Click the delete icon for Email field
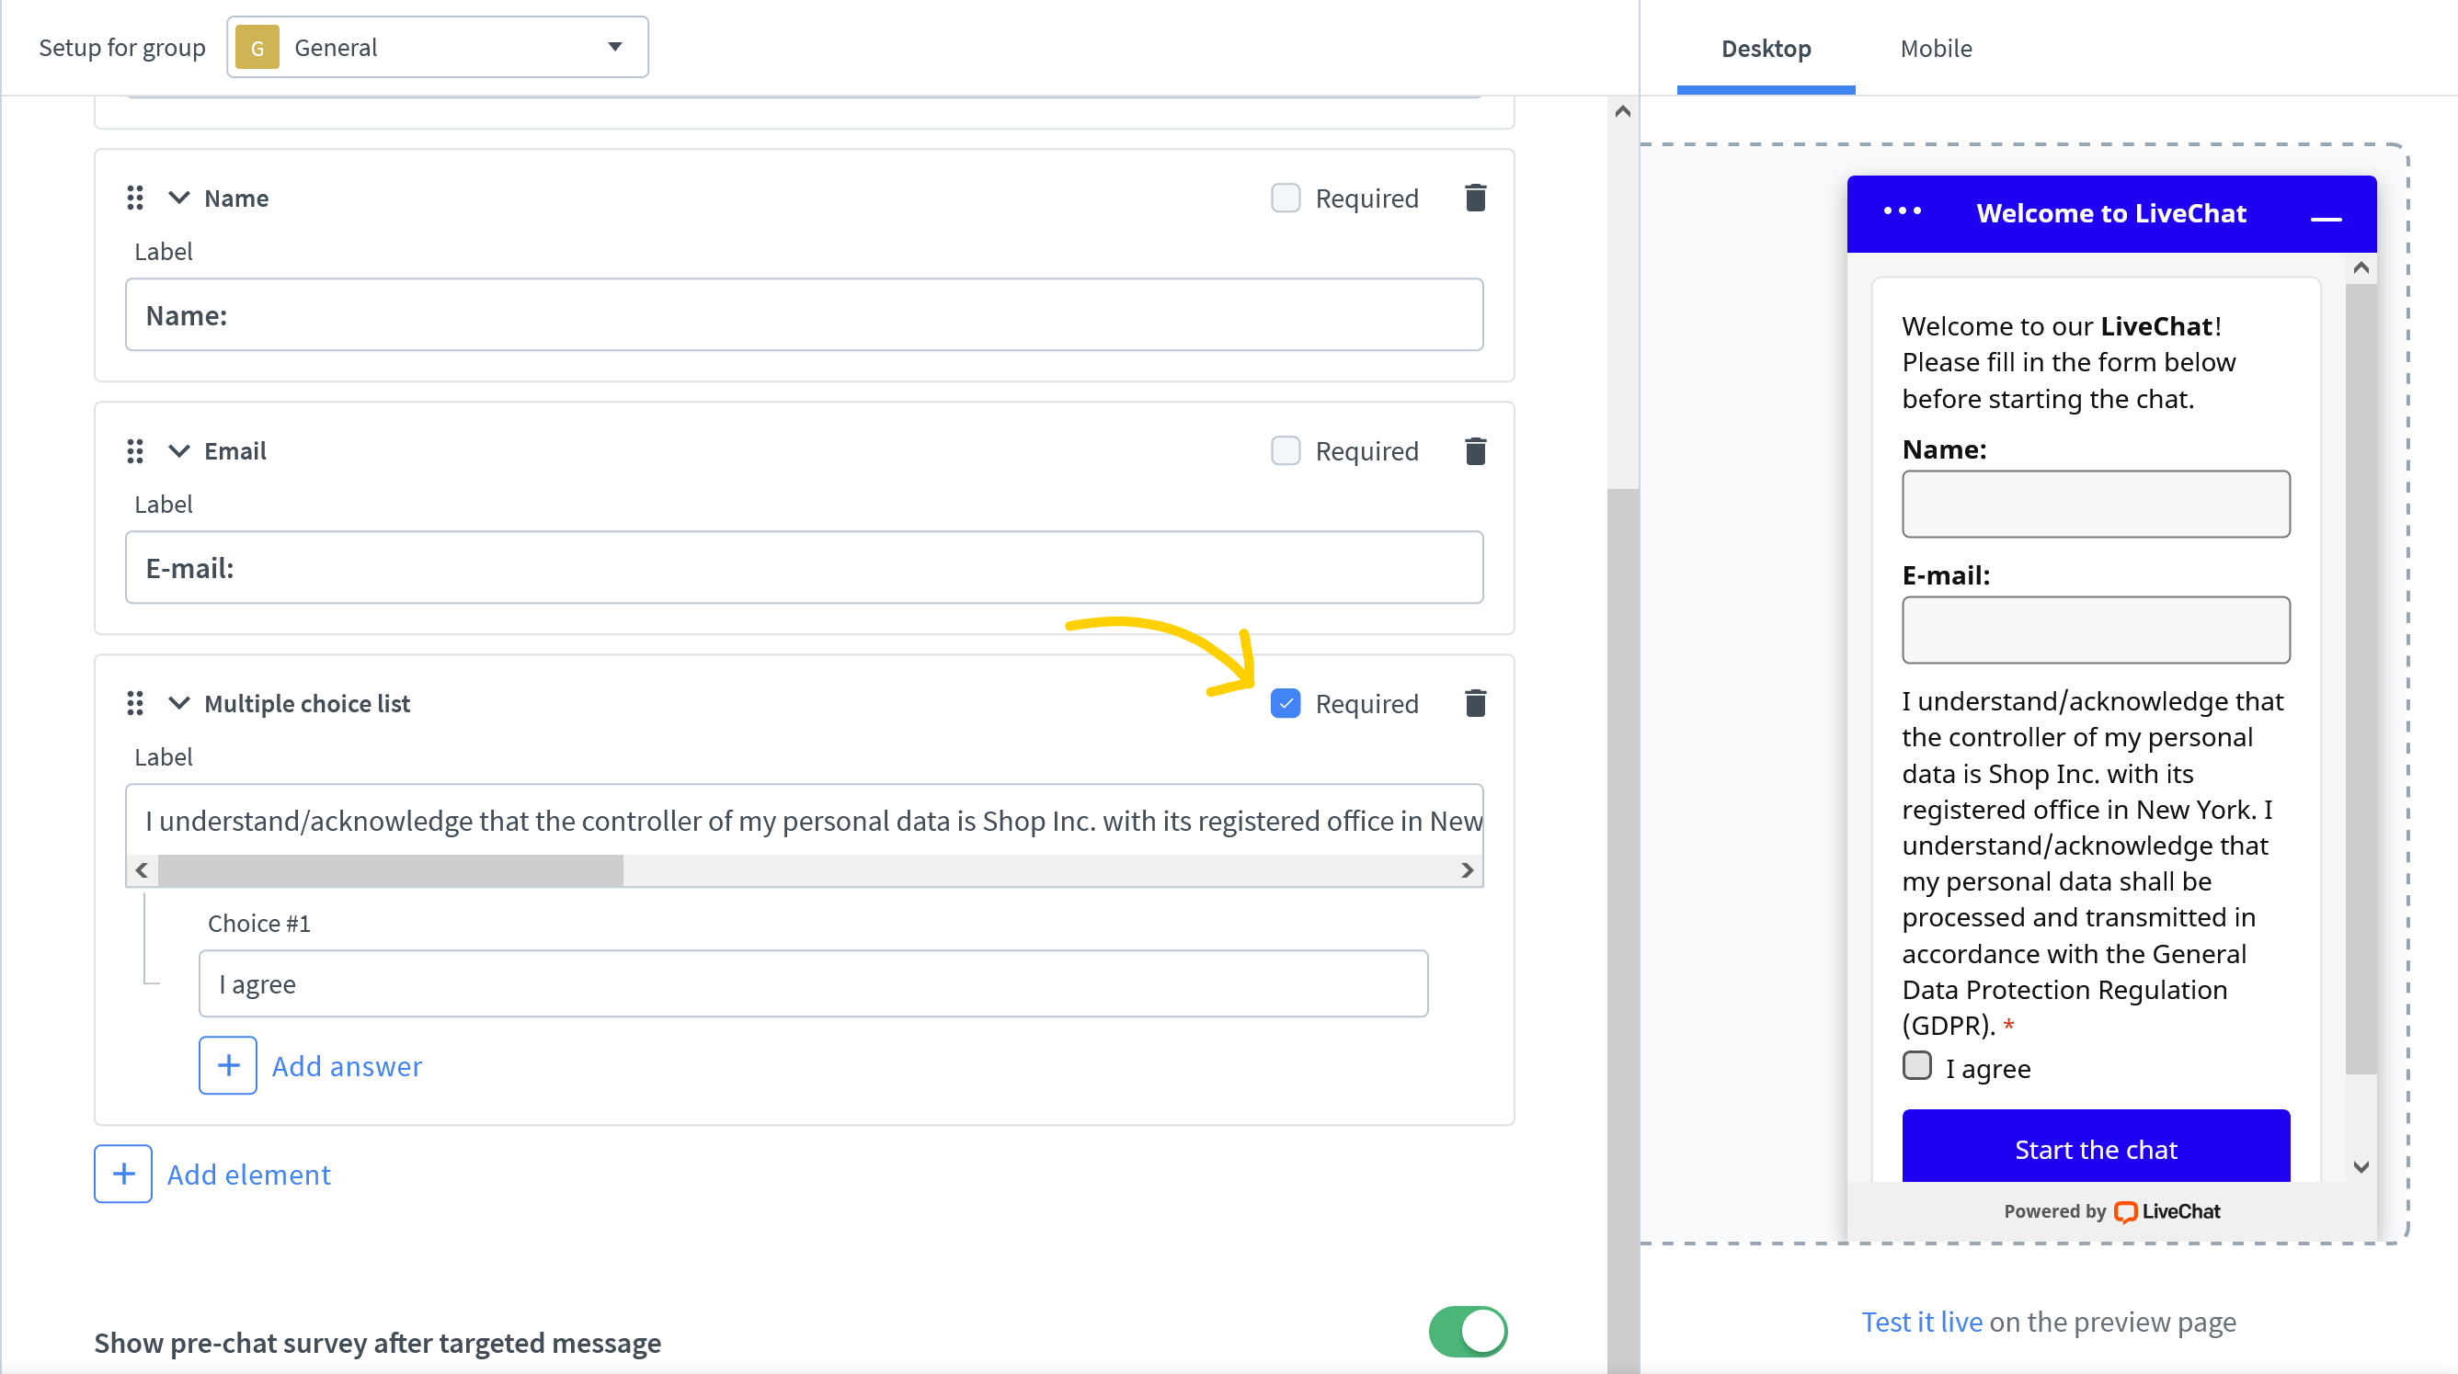The image size is (2458, 1374). [1474, 450]
